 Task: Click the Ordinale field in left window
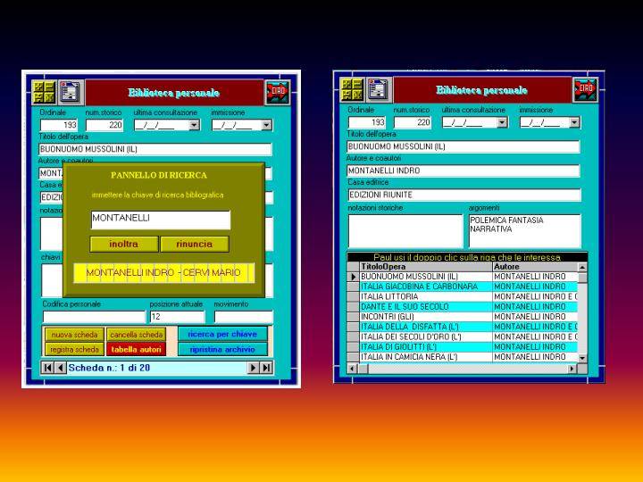point(59,125)
